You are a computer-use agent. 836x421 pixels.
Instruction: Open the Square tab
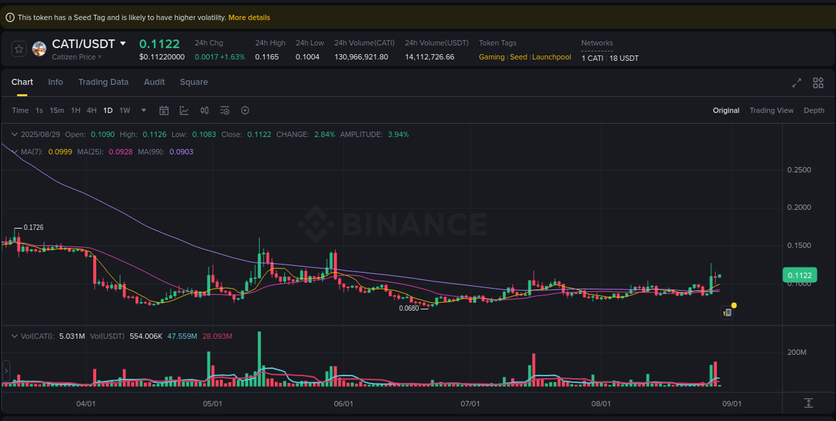(194, 82)
